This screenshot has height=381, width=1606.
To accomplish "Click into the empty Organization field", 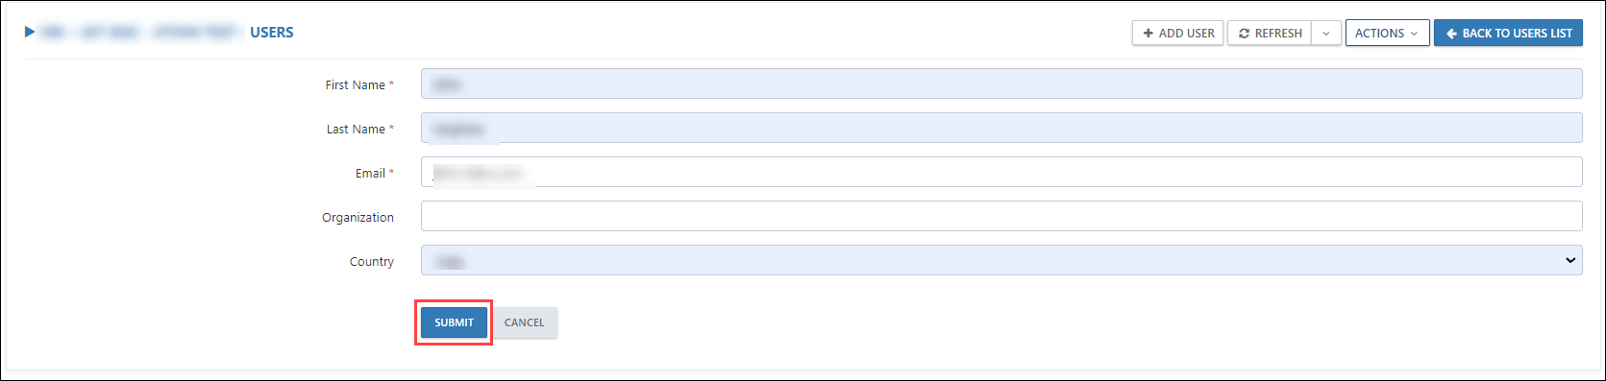I will 1001,216.
